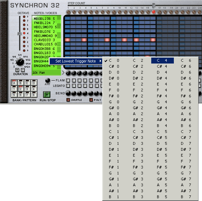Screen dimensions: 202x201
Task: Check the first Flam checkbox
Action: pyautogui.click(x=68, y=80)
